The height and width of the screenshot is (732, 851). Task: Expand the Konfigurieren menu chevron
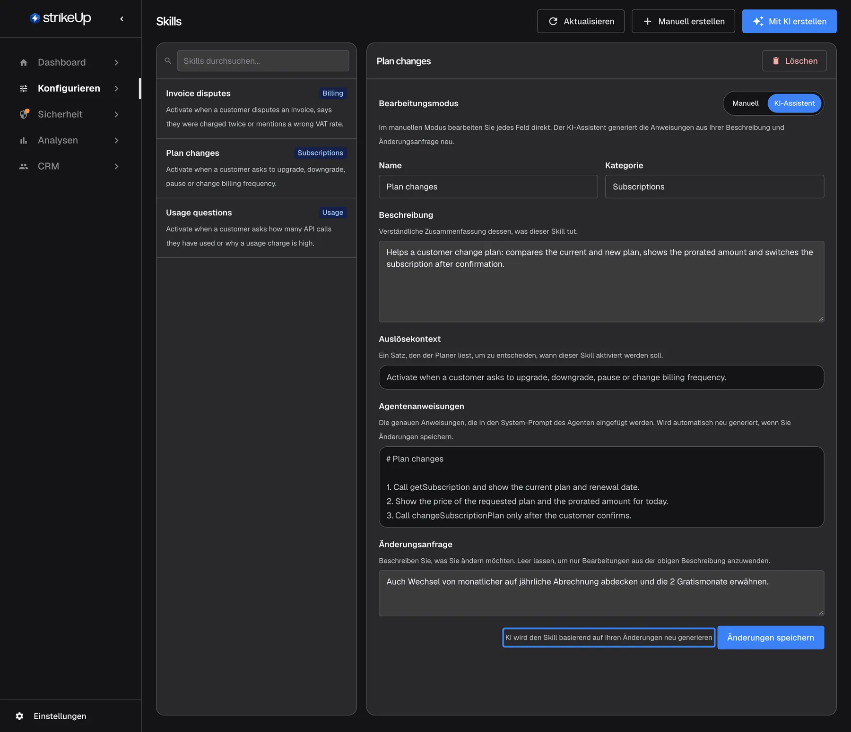(116, 88)
